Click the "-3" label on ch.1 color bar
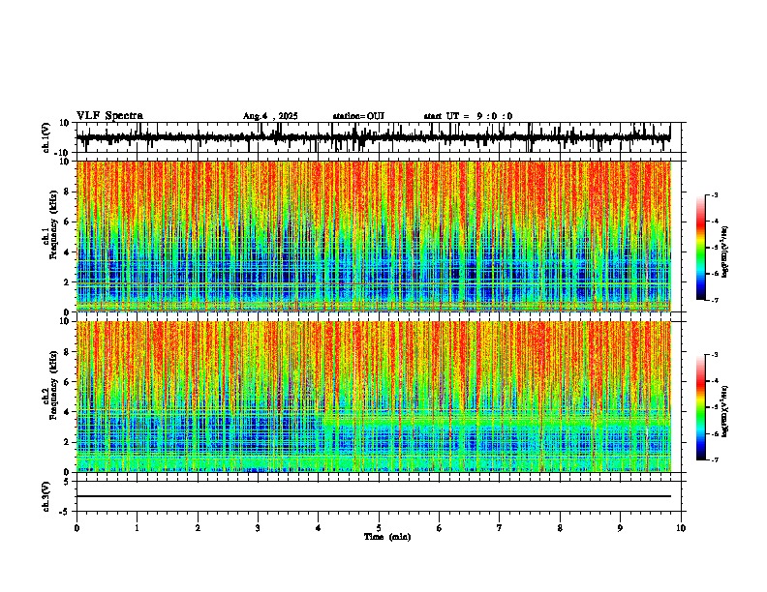Viewport: 767px width, 592px height. (x=714, y=195)
